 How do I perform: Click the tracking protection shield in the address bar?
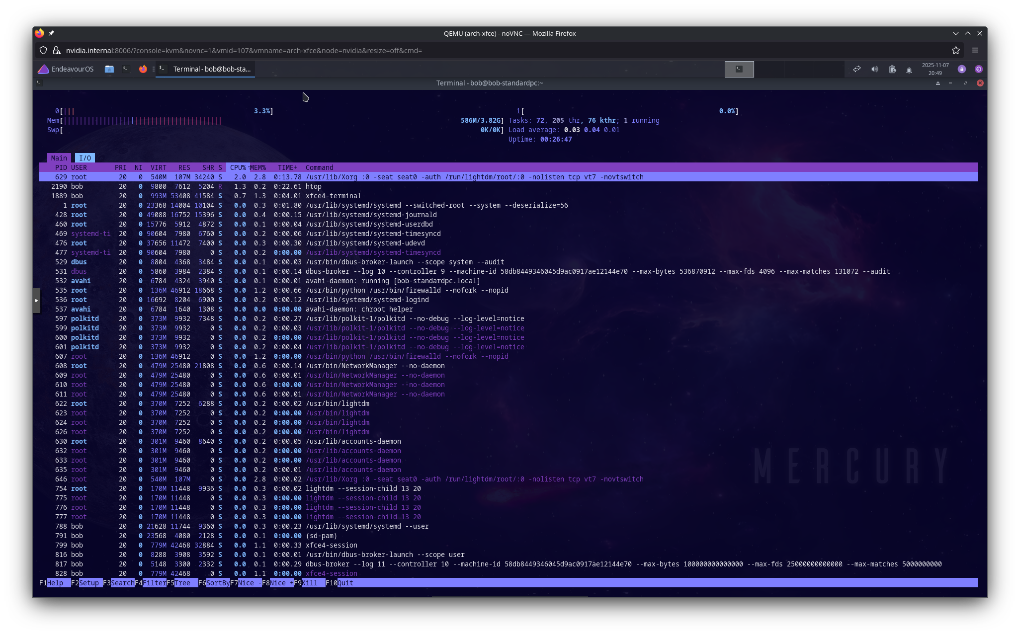(43, 50)
